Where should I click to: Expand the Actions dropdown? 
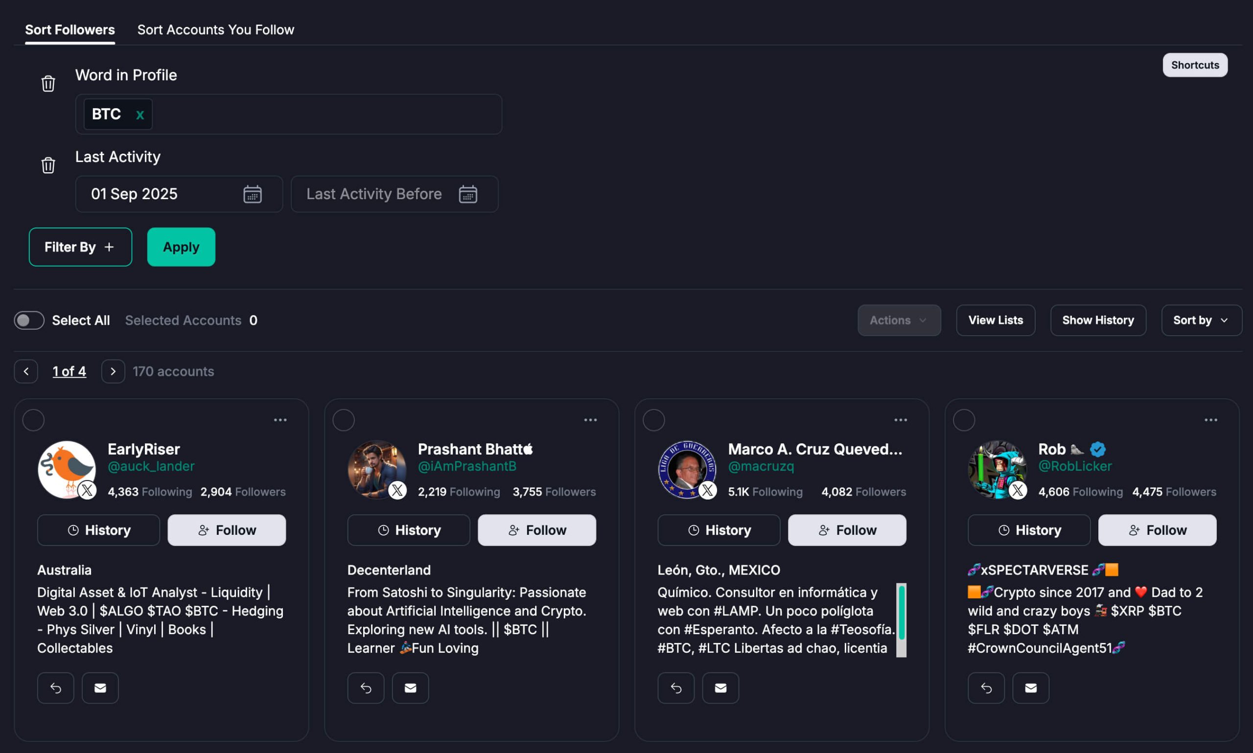(x=899, y=320)
